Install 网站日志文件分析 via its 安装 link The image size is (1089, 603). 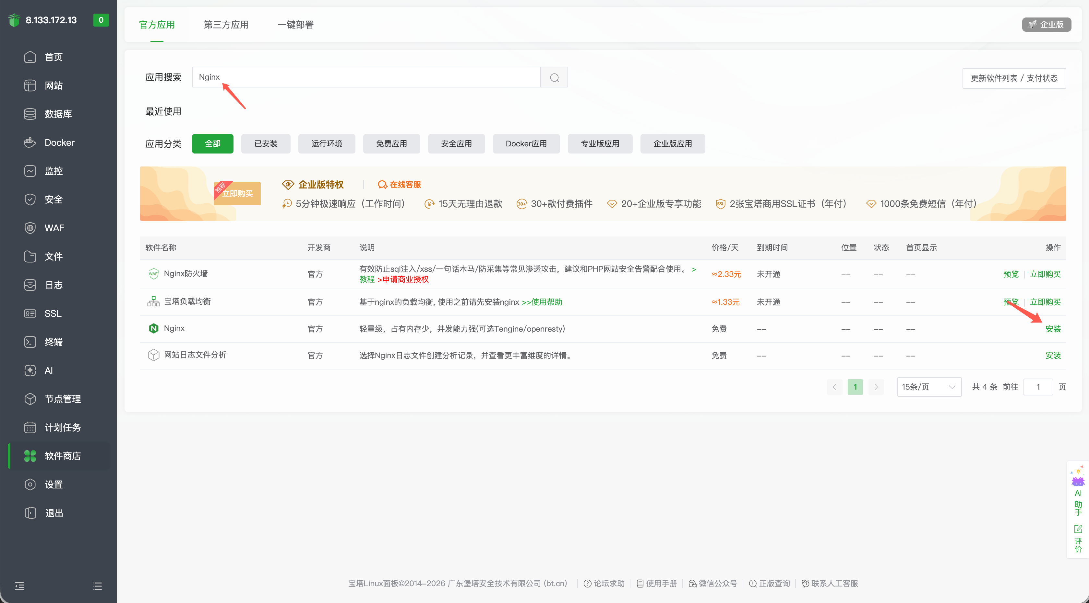[x=1053, y=355]
